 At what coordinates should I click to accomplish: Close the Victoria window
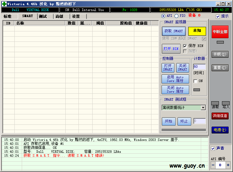click(228, 4)
